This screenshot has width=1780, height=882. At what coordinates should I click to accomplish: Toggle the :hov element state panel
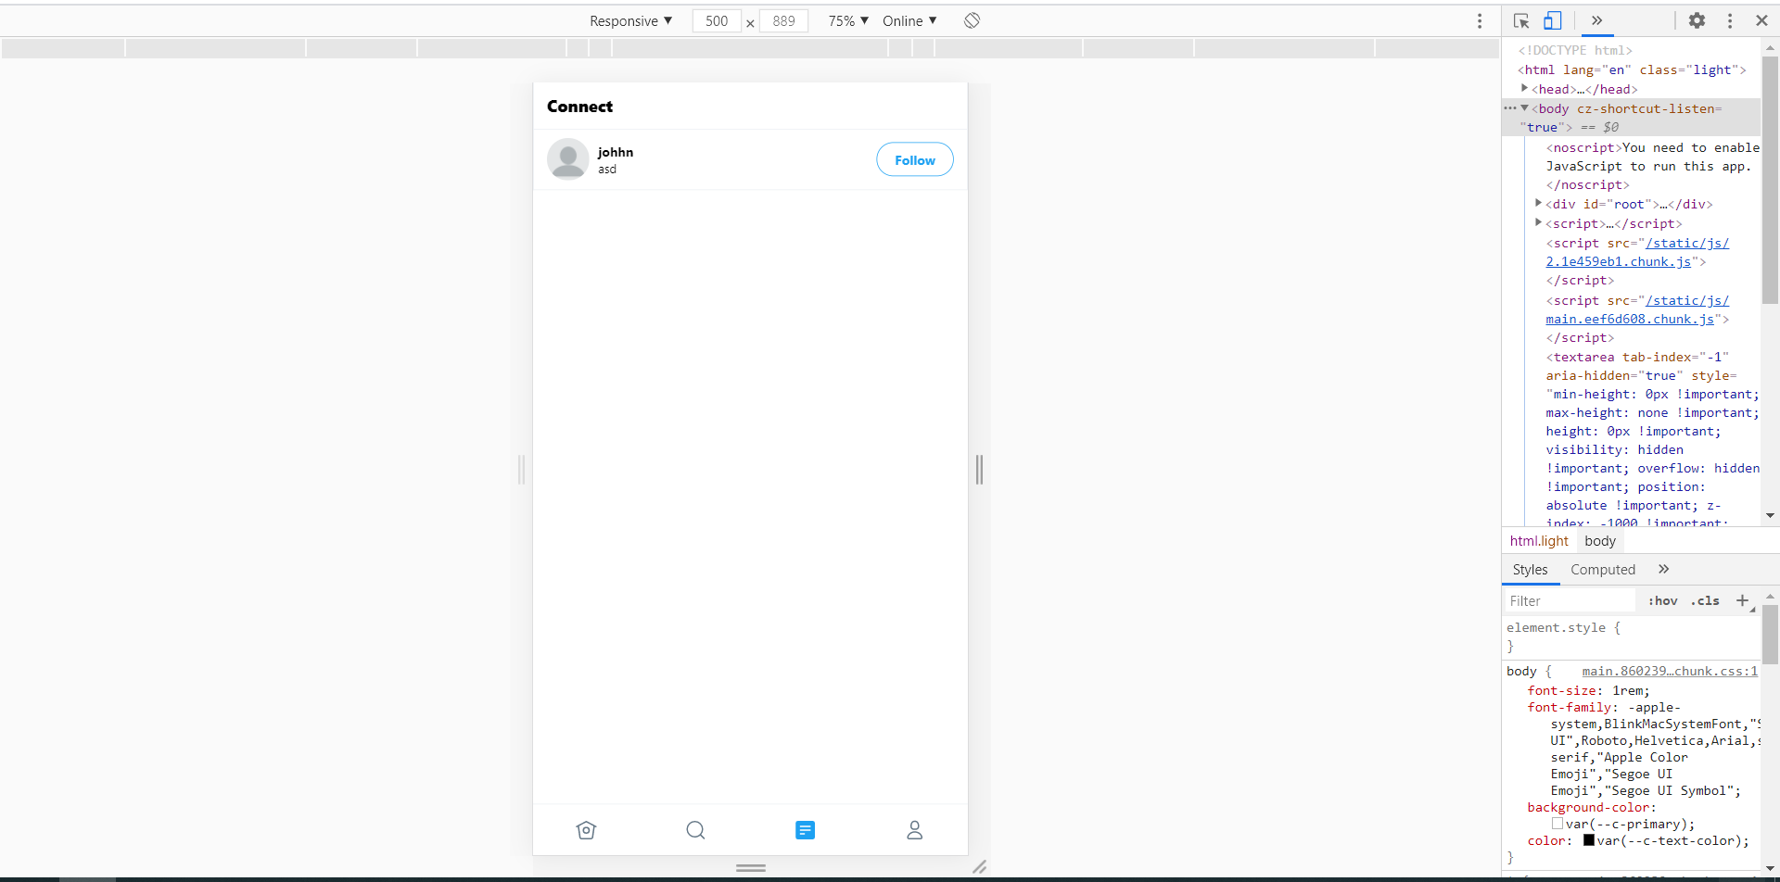(1663, 600)
